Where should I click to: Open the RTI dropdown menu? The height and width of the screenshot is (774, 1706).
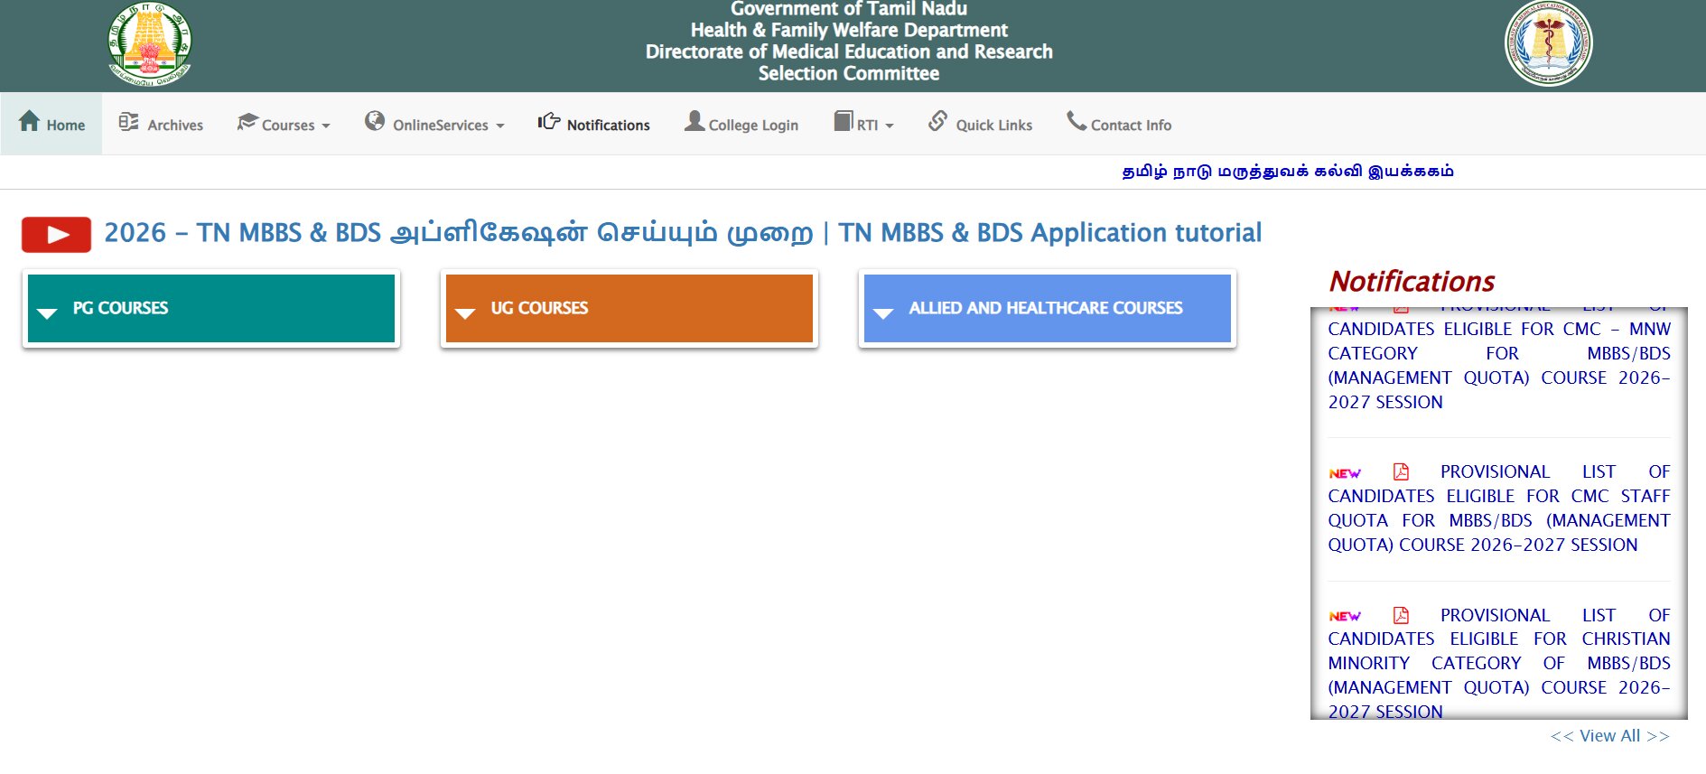tap(864, 124)
